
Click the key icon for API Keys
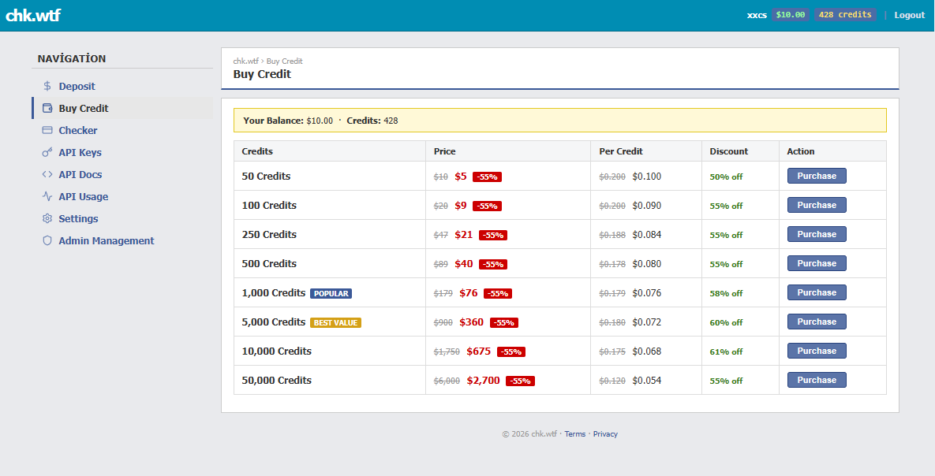pyautogui.click(x=47, y=153)
